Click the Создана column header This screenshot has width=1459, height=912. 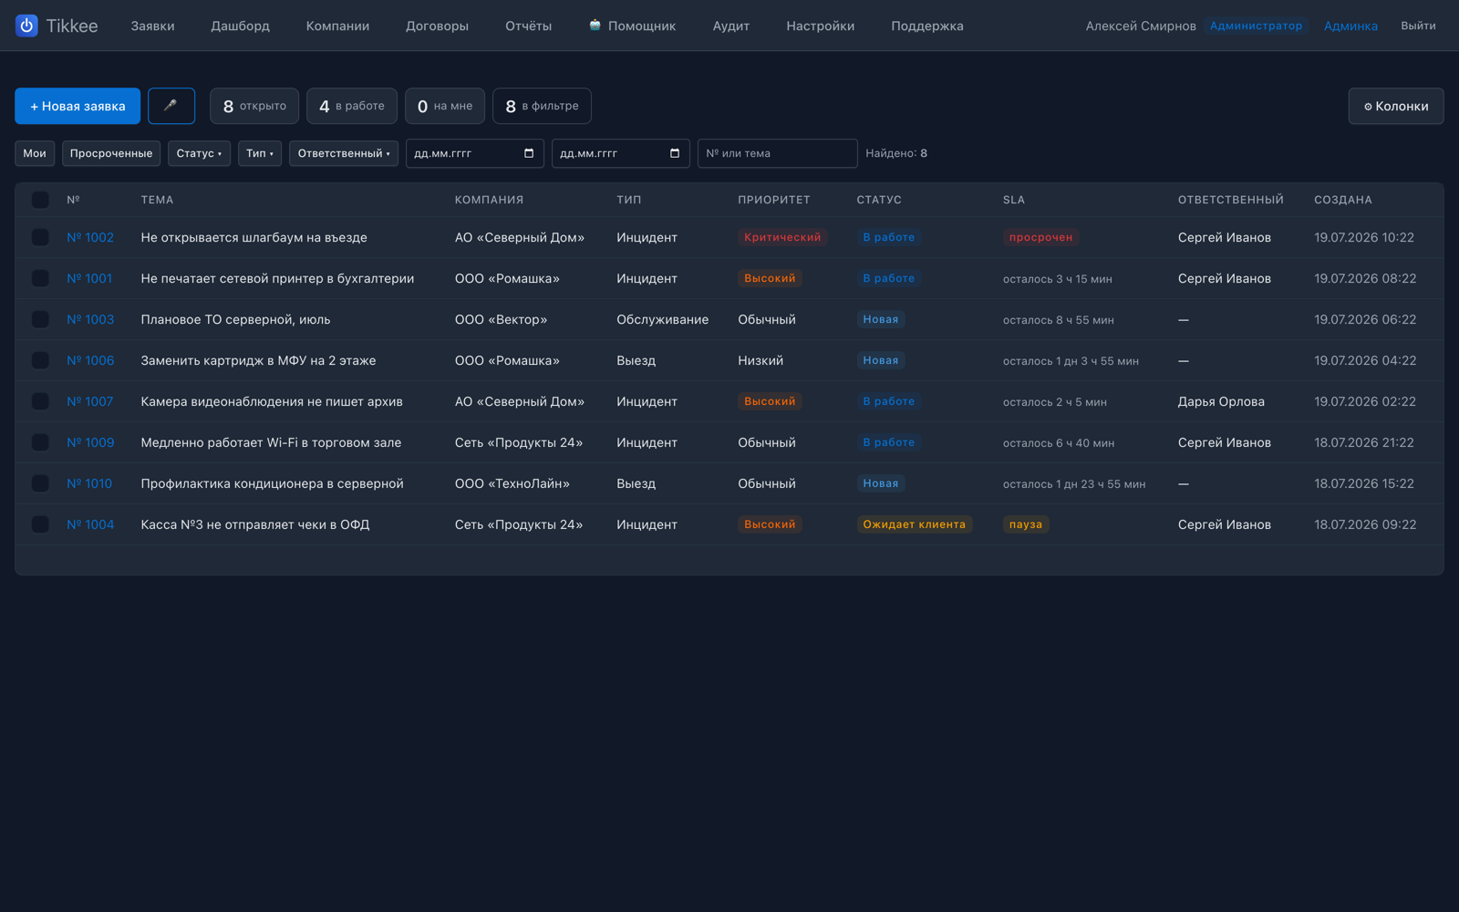(x=1343, y=200)
